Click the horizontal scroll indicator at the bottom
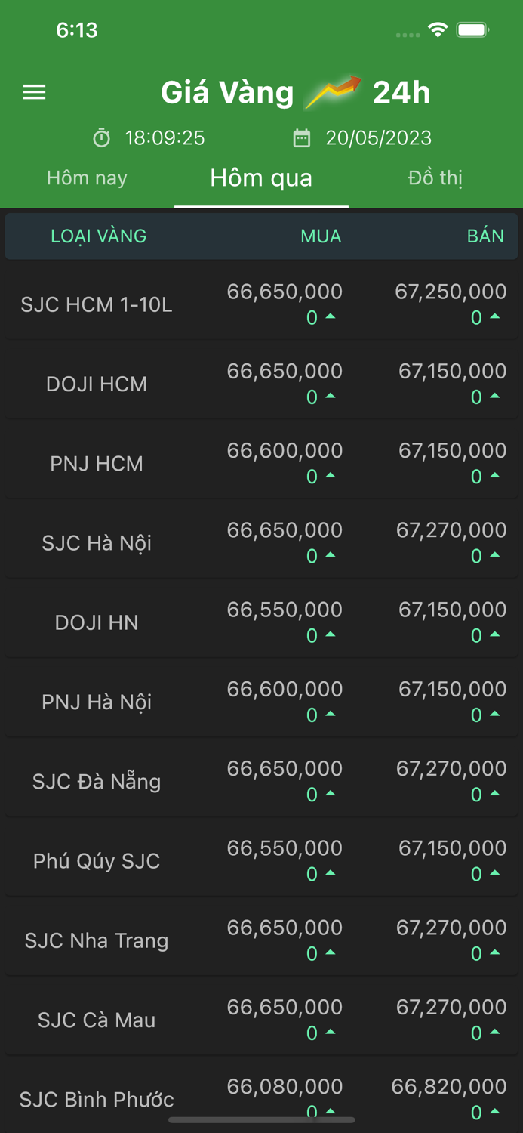Viewport: 523px width, 1133px height. [x=261, y=1121]
